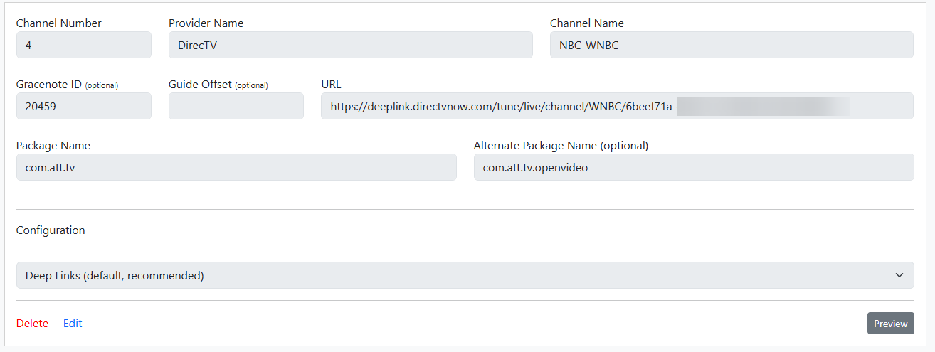Click the field containing com.att.tv.openvideo
This screenshot has height=352, width=935.
click(693, 167)
